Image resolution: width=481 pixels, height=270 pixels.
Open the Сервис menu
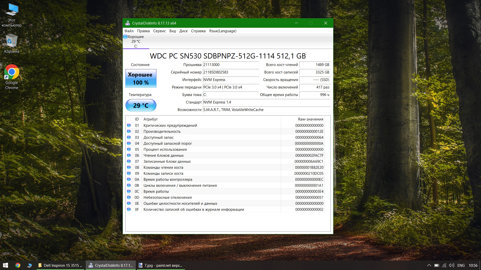pyautogui.click(x=159, y=31)
